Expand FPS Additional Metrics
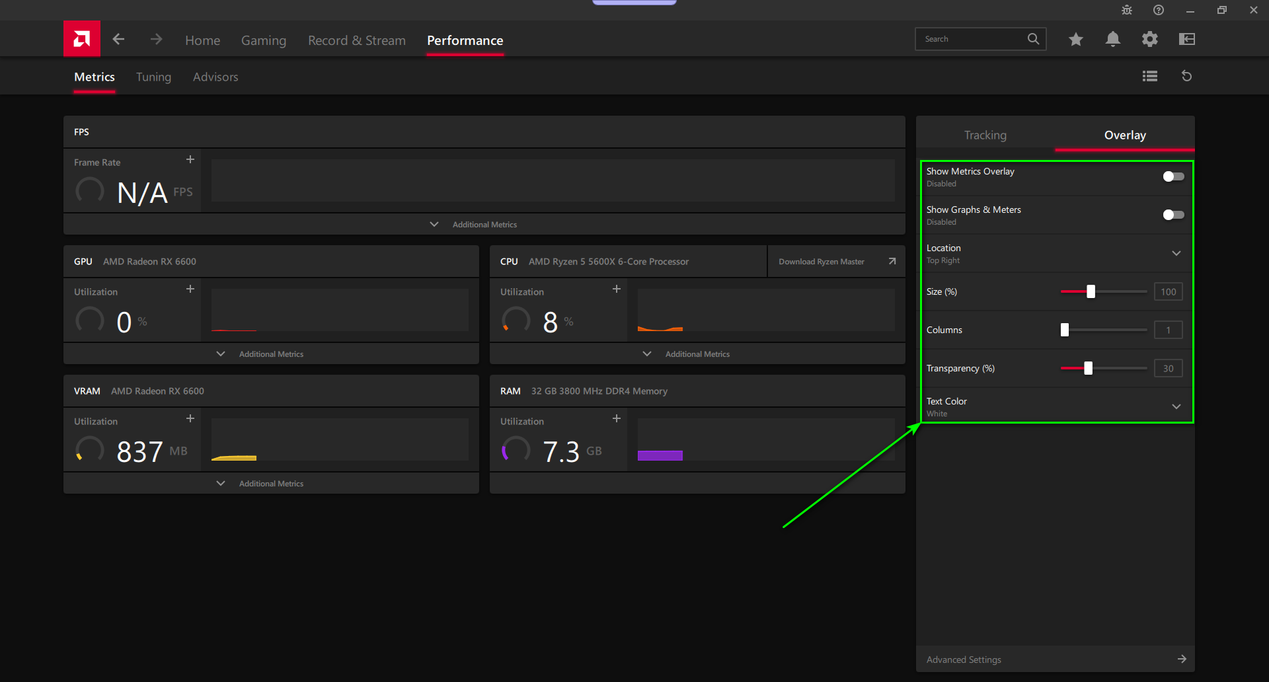1269x682 pixels. click(x=484, y=224)
